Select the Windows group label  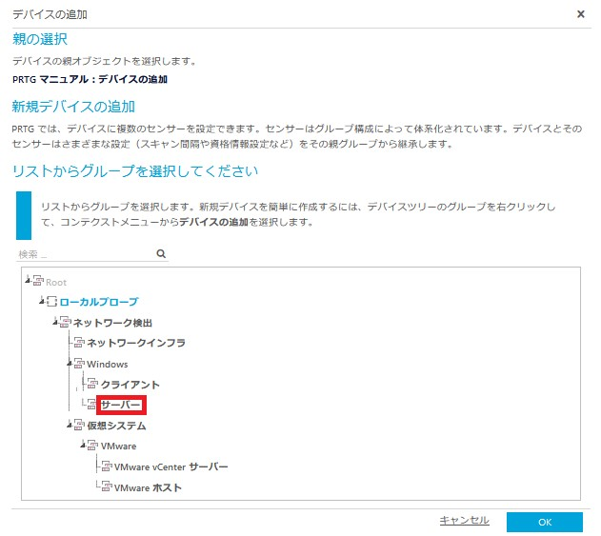click(x=108, y=364)
